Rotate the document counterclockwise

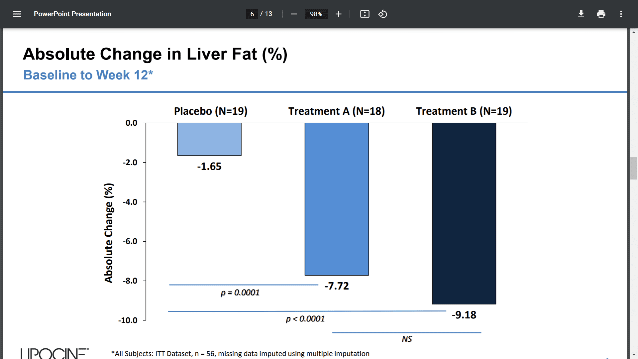click(x=382, y=14)
